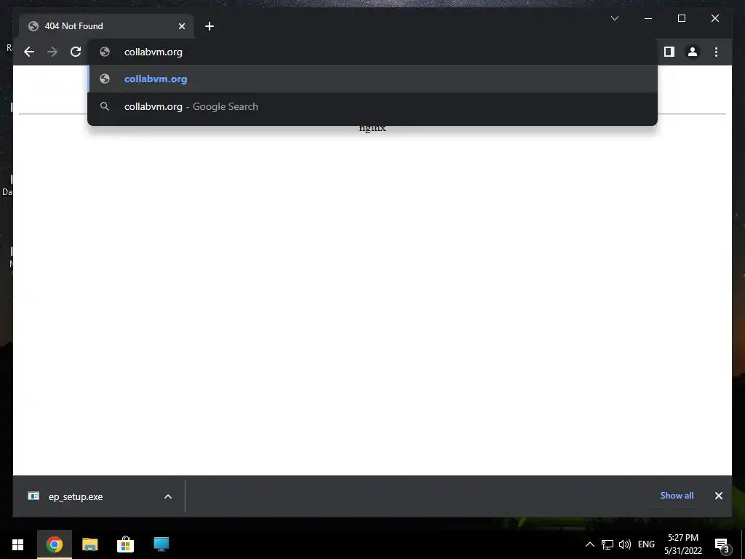Open the network status tray icon

click(x=607, y=544)
